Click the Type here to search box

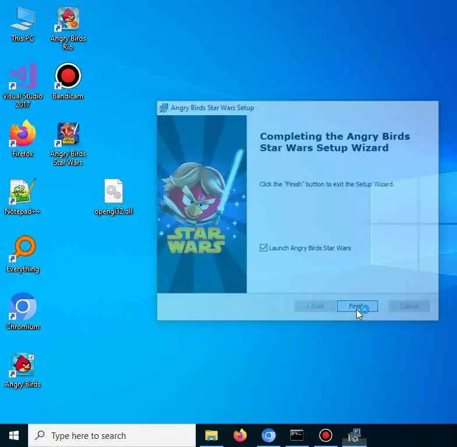coord(112,435)
